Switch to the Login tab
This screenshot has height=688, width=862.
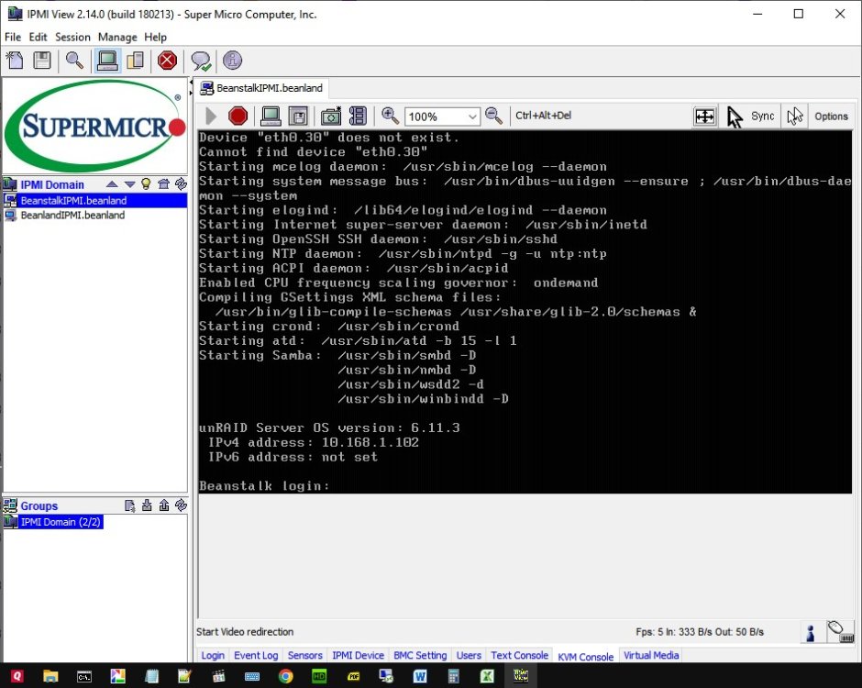213,655
